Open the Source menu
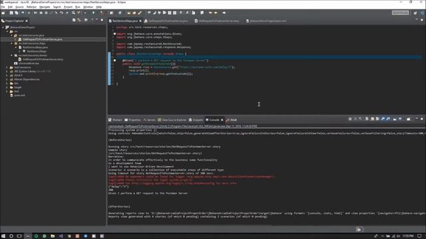426x239 pixels. pos(19,7)
